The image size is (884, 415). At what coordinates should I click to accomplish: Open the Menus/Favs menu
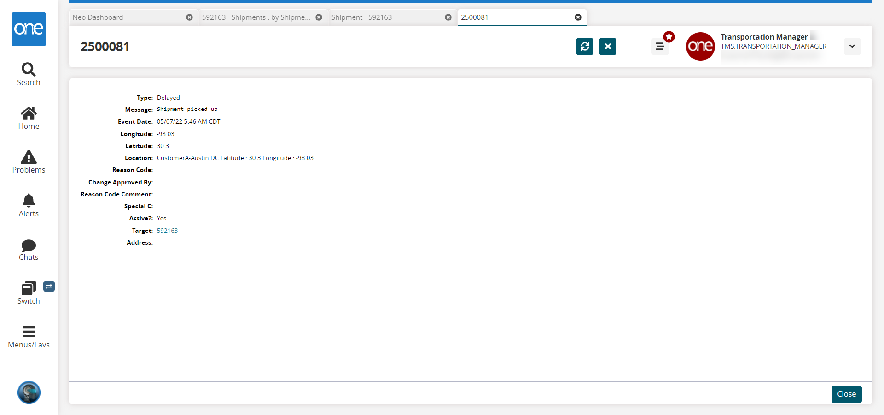tap(29, 337)
